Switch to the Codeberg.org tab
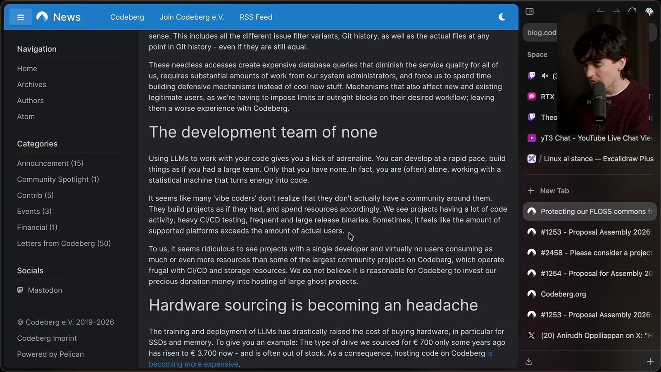The width and height of the screenshot is (661, 372). click(x=590, y=294)
